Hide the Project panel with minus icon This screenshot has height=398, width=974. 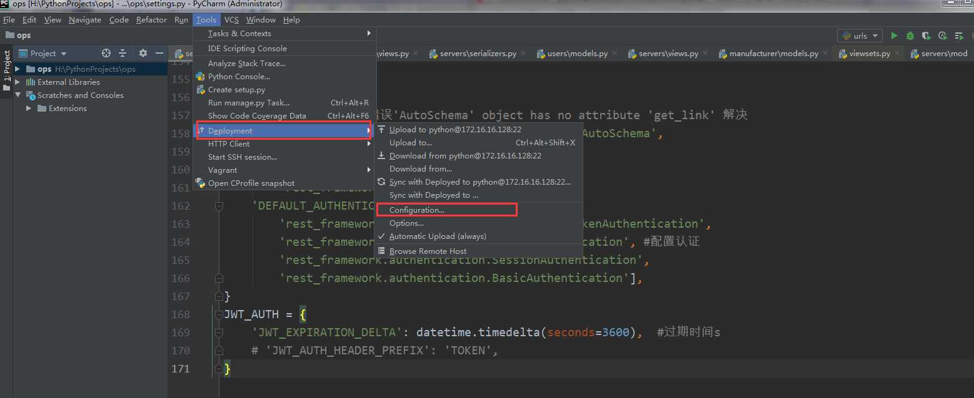coord(159,53)
